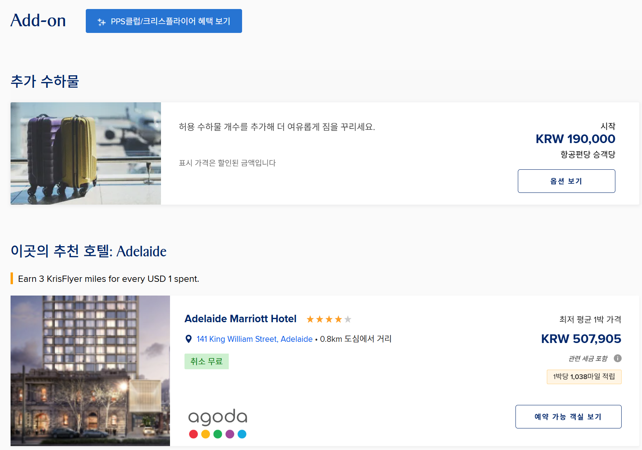Click the 관련 세금 포함 label

click(588, 358)
